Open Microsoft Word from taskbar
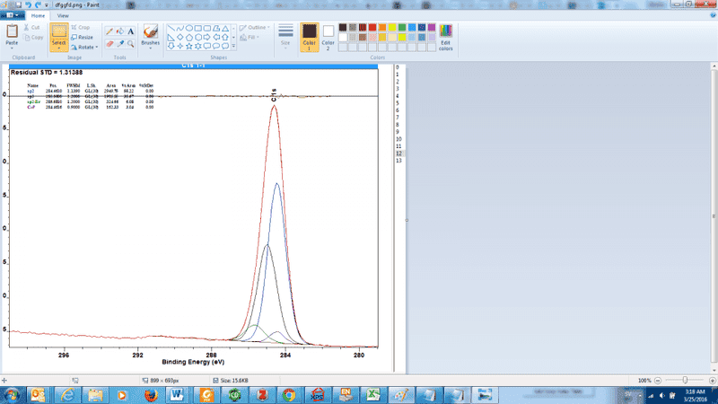This screenshot has width=718, height=404. [177, 395]
